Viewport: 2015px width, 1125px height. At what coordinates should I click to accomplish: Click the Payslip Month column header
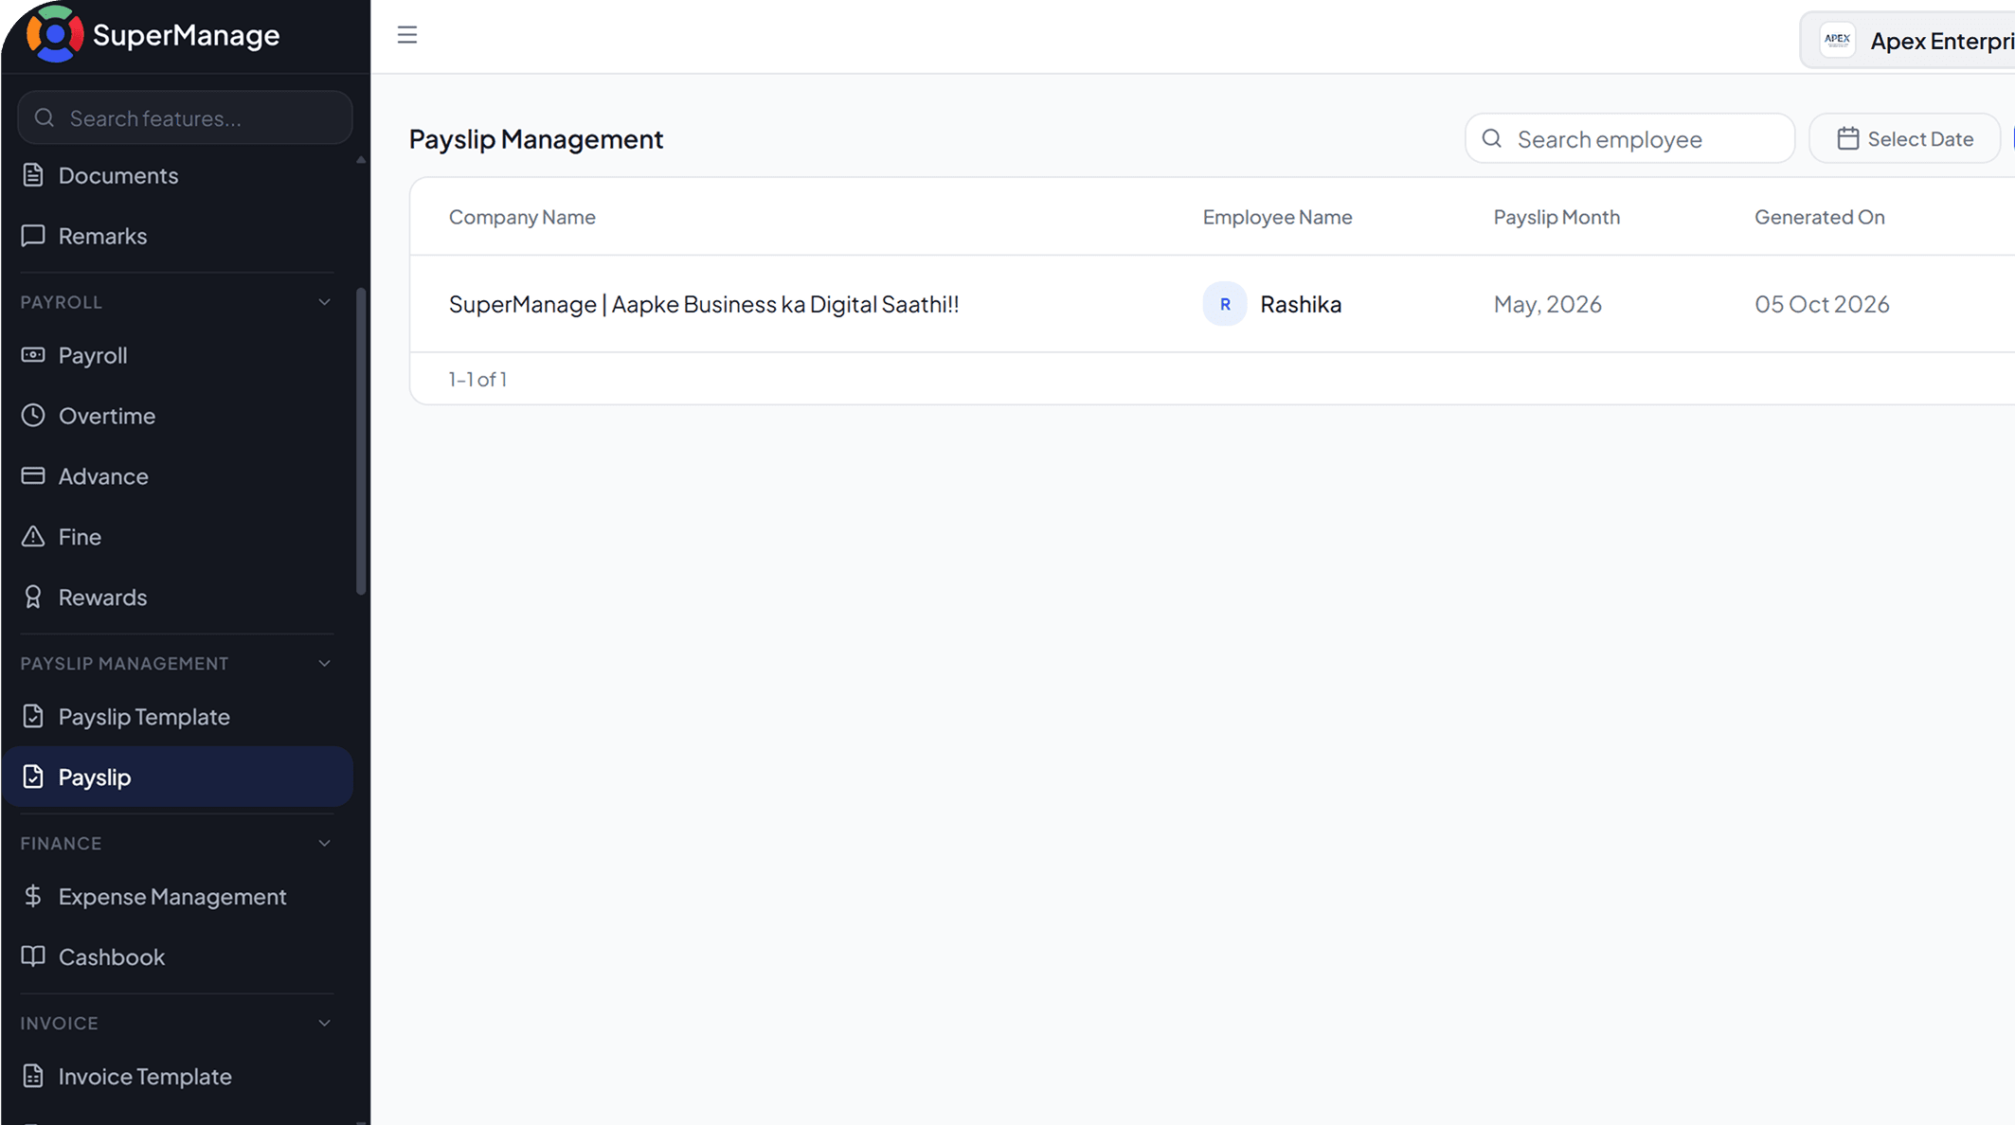pyautogui.click(x=1556, y=217)
